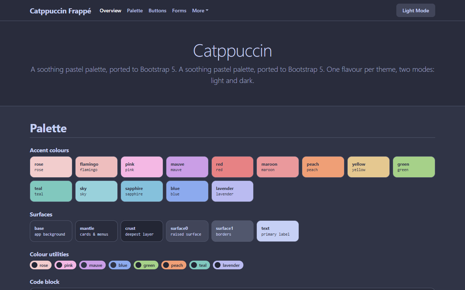Select the lavender colour utility badge

point(228,265)
